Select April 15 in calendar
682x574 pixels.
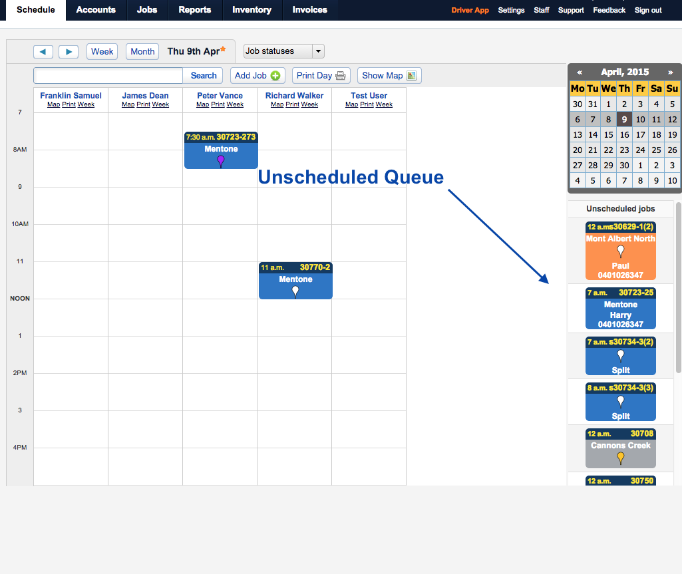pos(609,135)
